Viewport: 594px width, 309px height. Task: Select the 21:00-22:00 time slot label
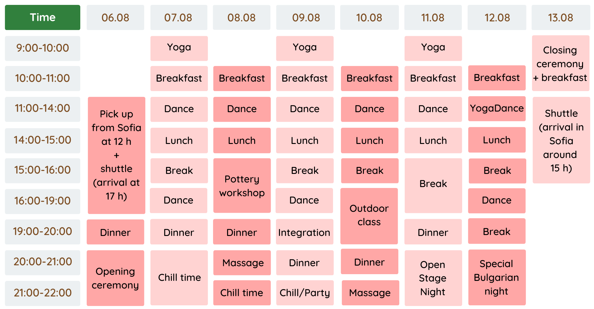[42, 293]
